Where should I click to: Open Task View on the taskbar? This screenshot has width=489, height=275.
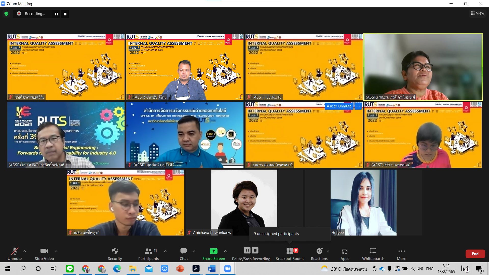(x=53, y=269)
